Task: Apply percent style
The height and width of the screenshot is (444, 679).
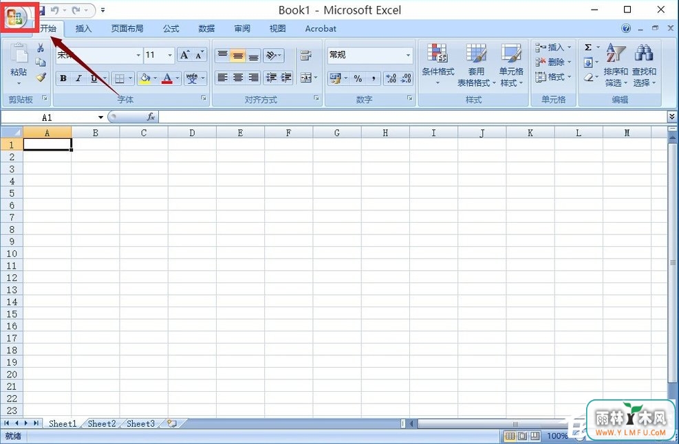Action: click(358, 78)
